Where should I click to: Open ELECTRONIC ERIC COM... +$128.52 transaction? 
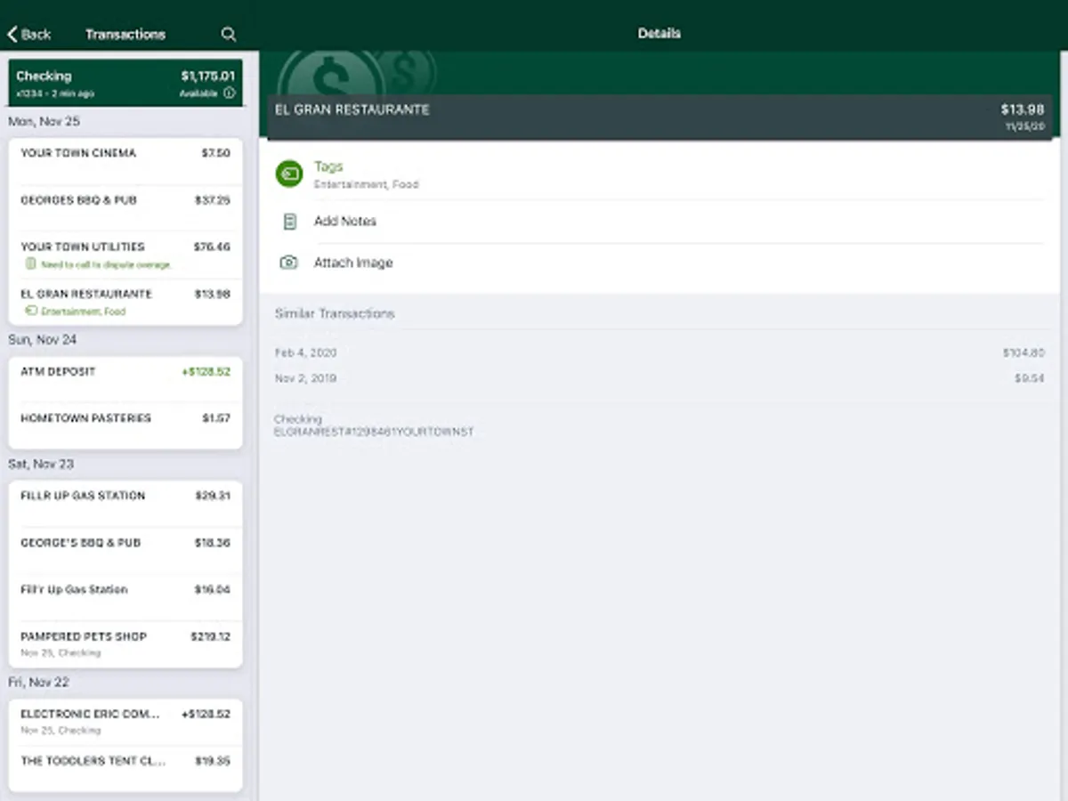tap(125, 722)
